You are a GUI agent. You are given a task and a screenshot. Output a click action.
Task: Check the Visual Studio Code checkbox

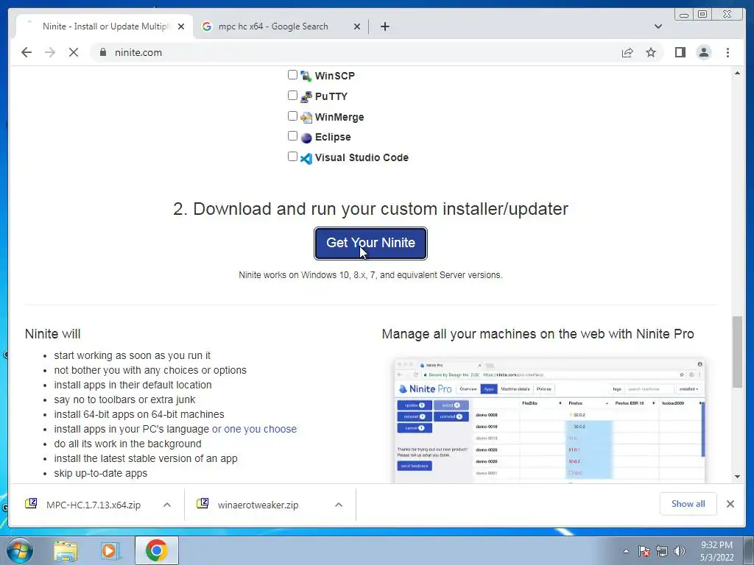pyautogui.click(x=292, y=157)
